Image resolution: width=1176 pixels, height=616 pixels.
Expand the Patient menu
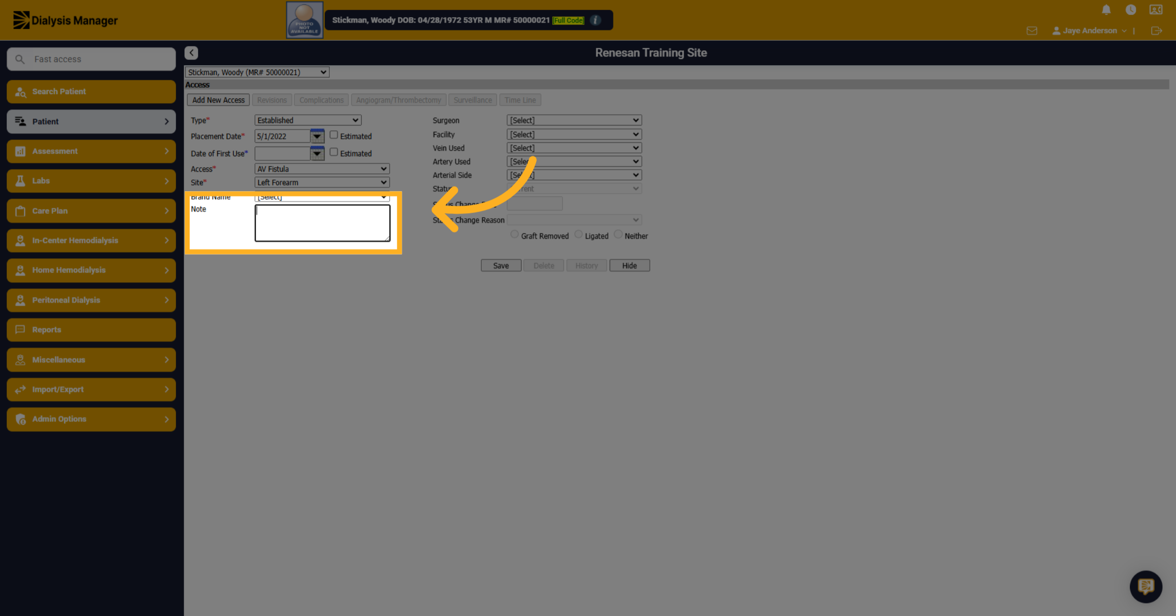point(91,122)
